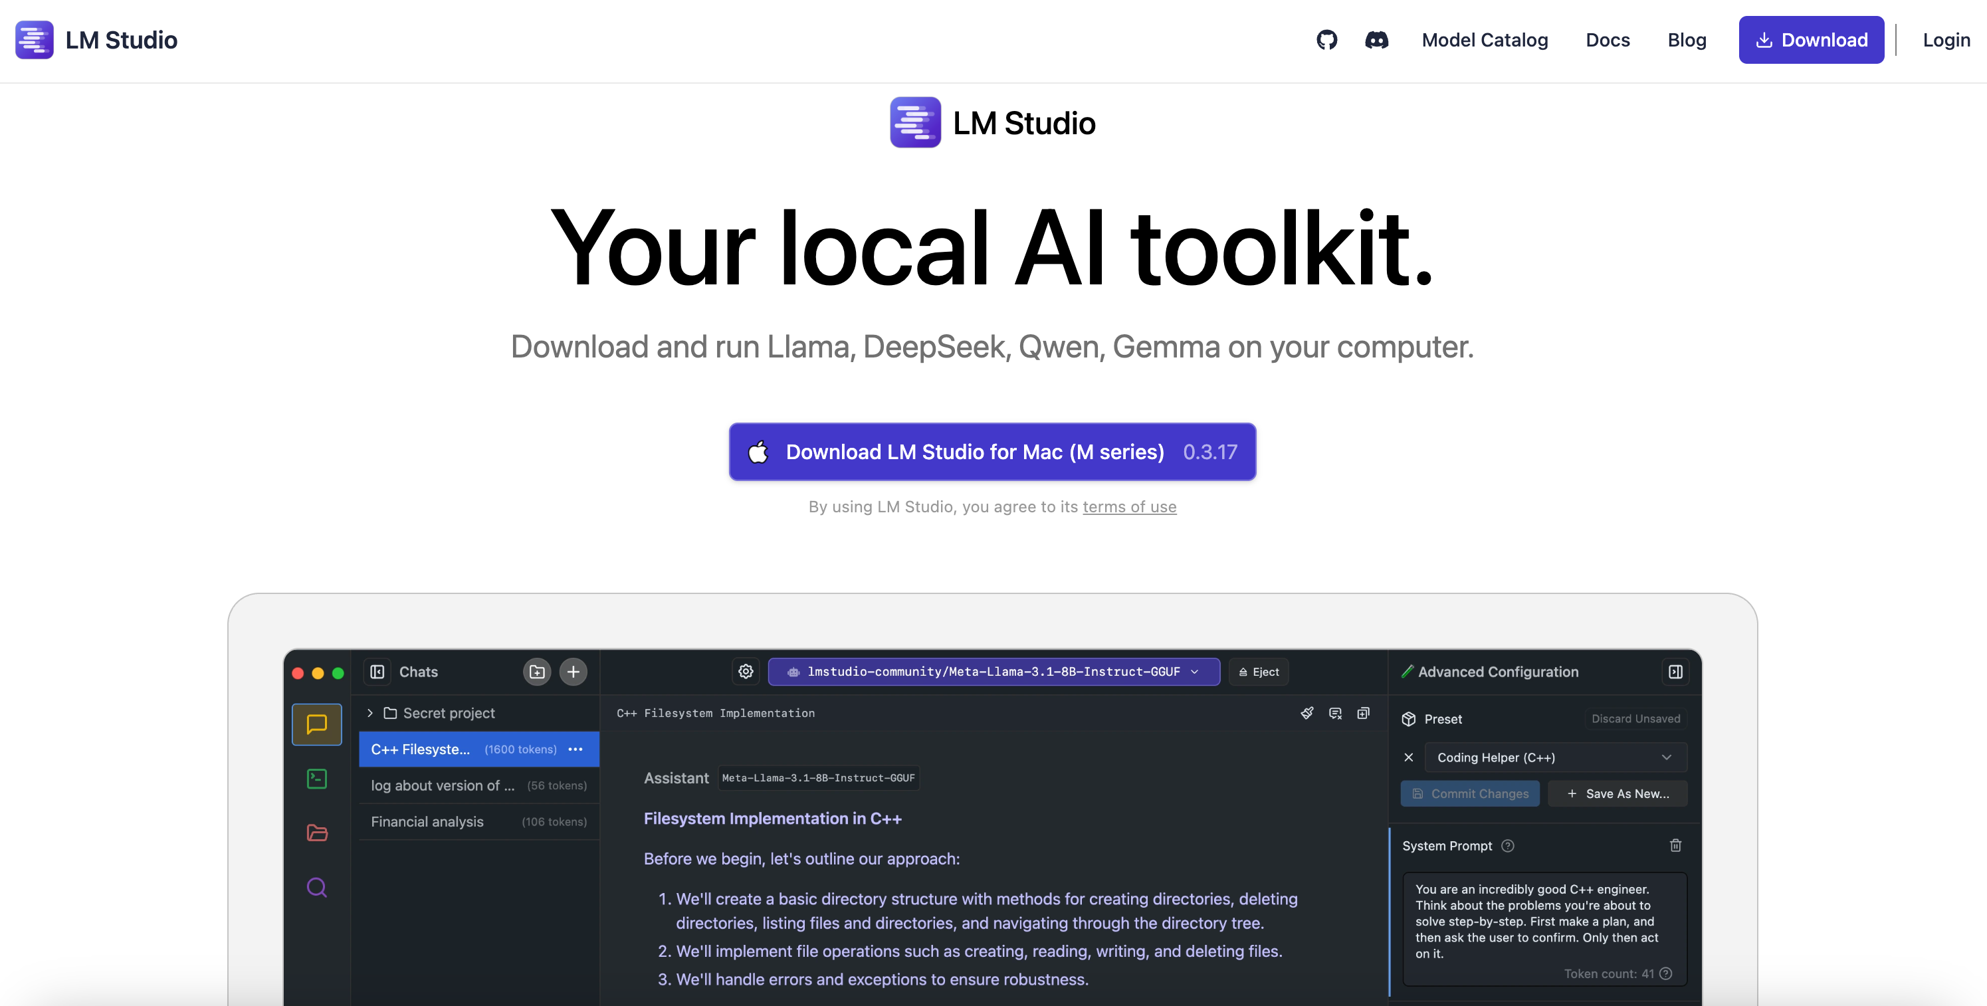Click the chat bubble sidebar icon
Screen dimensions: 1987x1006
[316, 724]
